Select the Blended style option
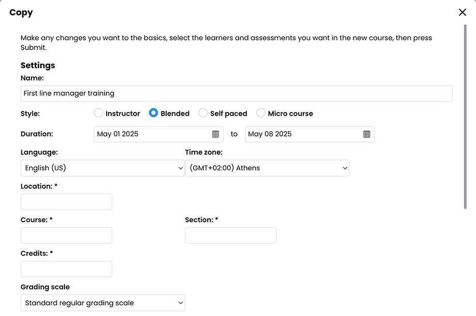The image size is (476, 316). coord(153,113)
